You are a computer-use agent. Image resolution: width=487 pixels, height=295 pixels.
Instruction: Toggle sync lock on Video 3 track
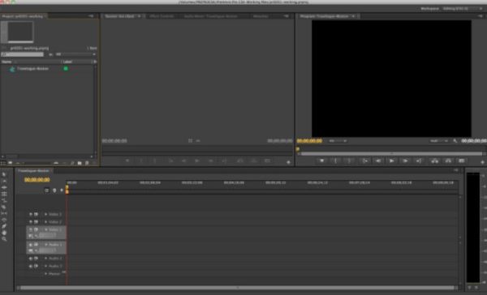(36, 214)
